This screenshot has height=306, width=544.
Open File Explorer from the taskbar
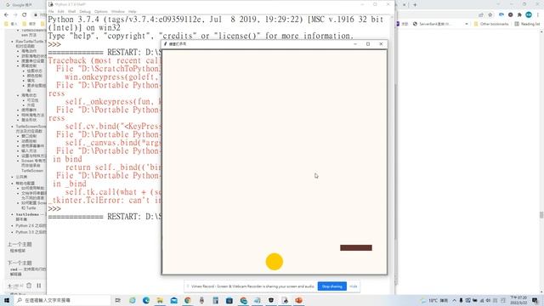(160, 300)
